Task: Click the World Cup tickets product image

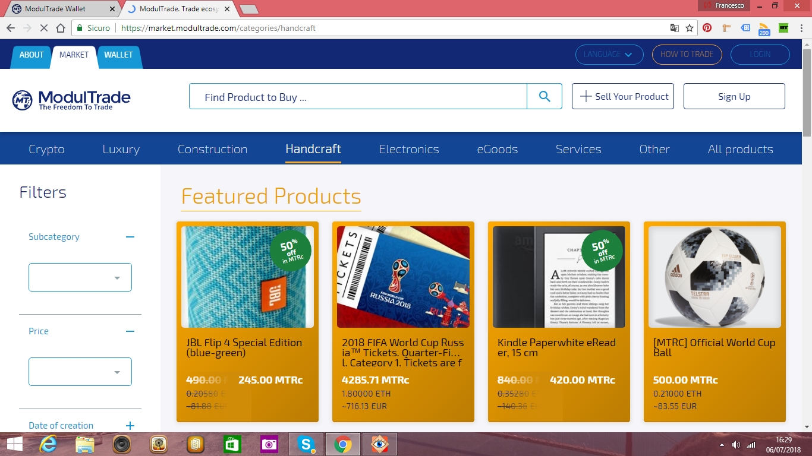Action: point(403,277)
